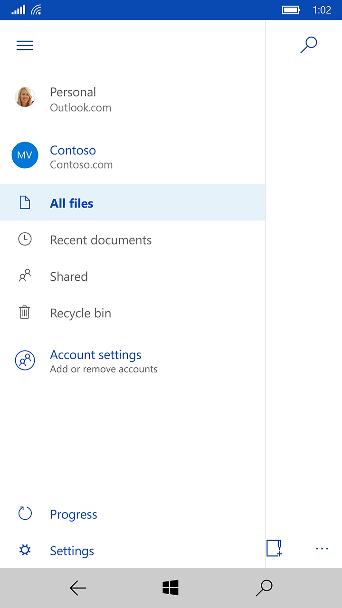The width and height of the screenshot is (342, 608).
Task: Click the All files document icon
Action: pos(25,203)
